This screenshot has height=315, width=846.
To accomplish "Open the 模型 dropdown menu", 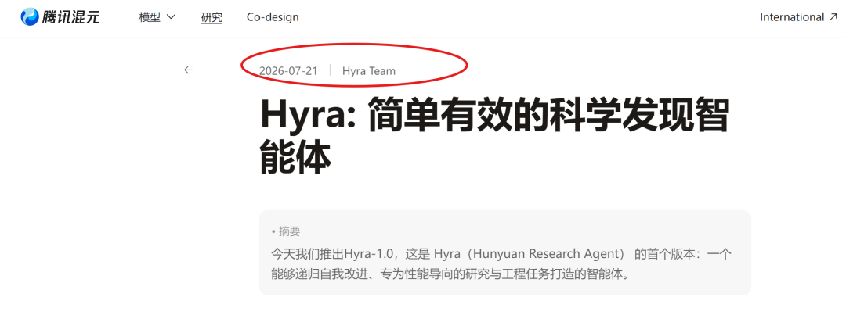I will point(157,17).
